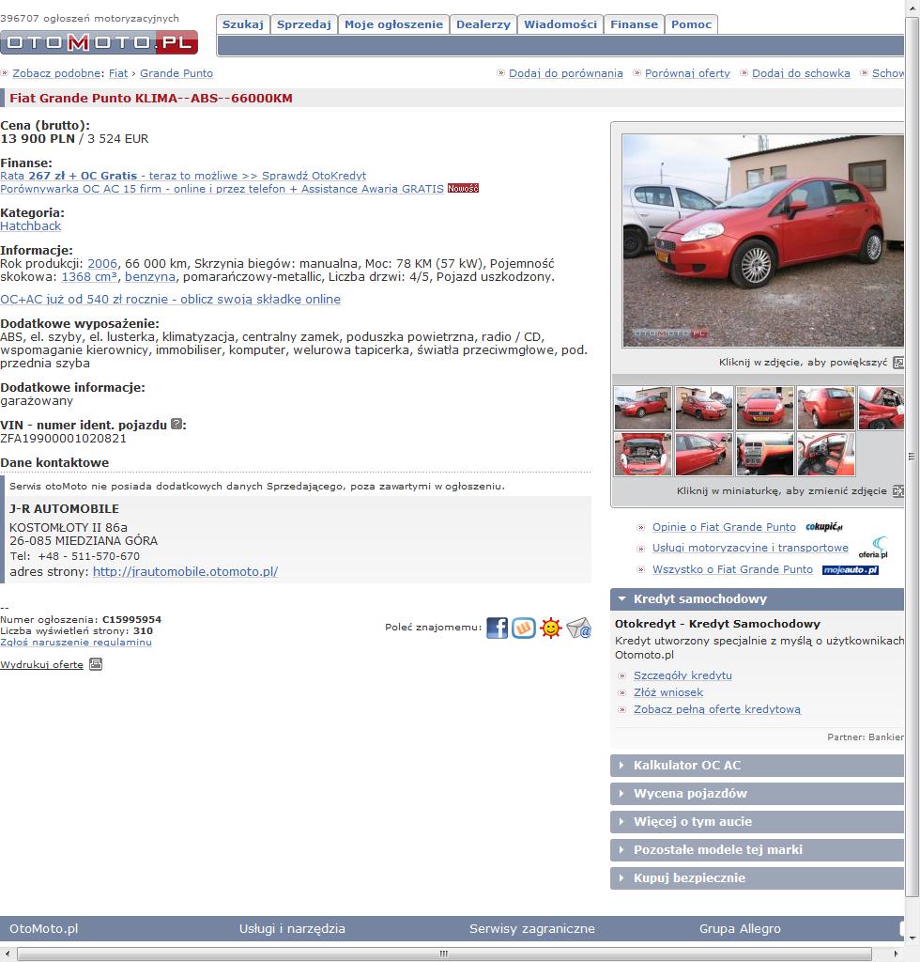Open the OtoKredyt Rata 267 zł link
The image size is (920, 962).
click(183, 176)
